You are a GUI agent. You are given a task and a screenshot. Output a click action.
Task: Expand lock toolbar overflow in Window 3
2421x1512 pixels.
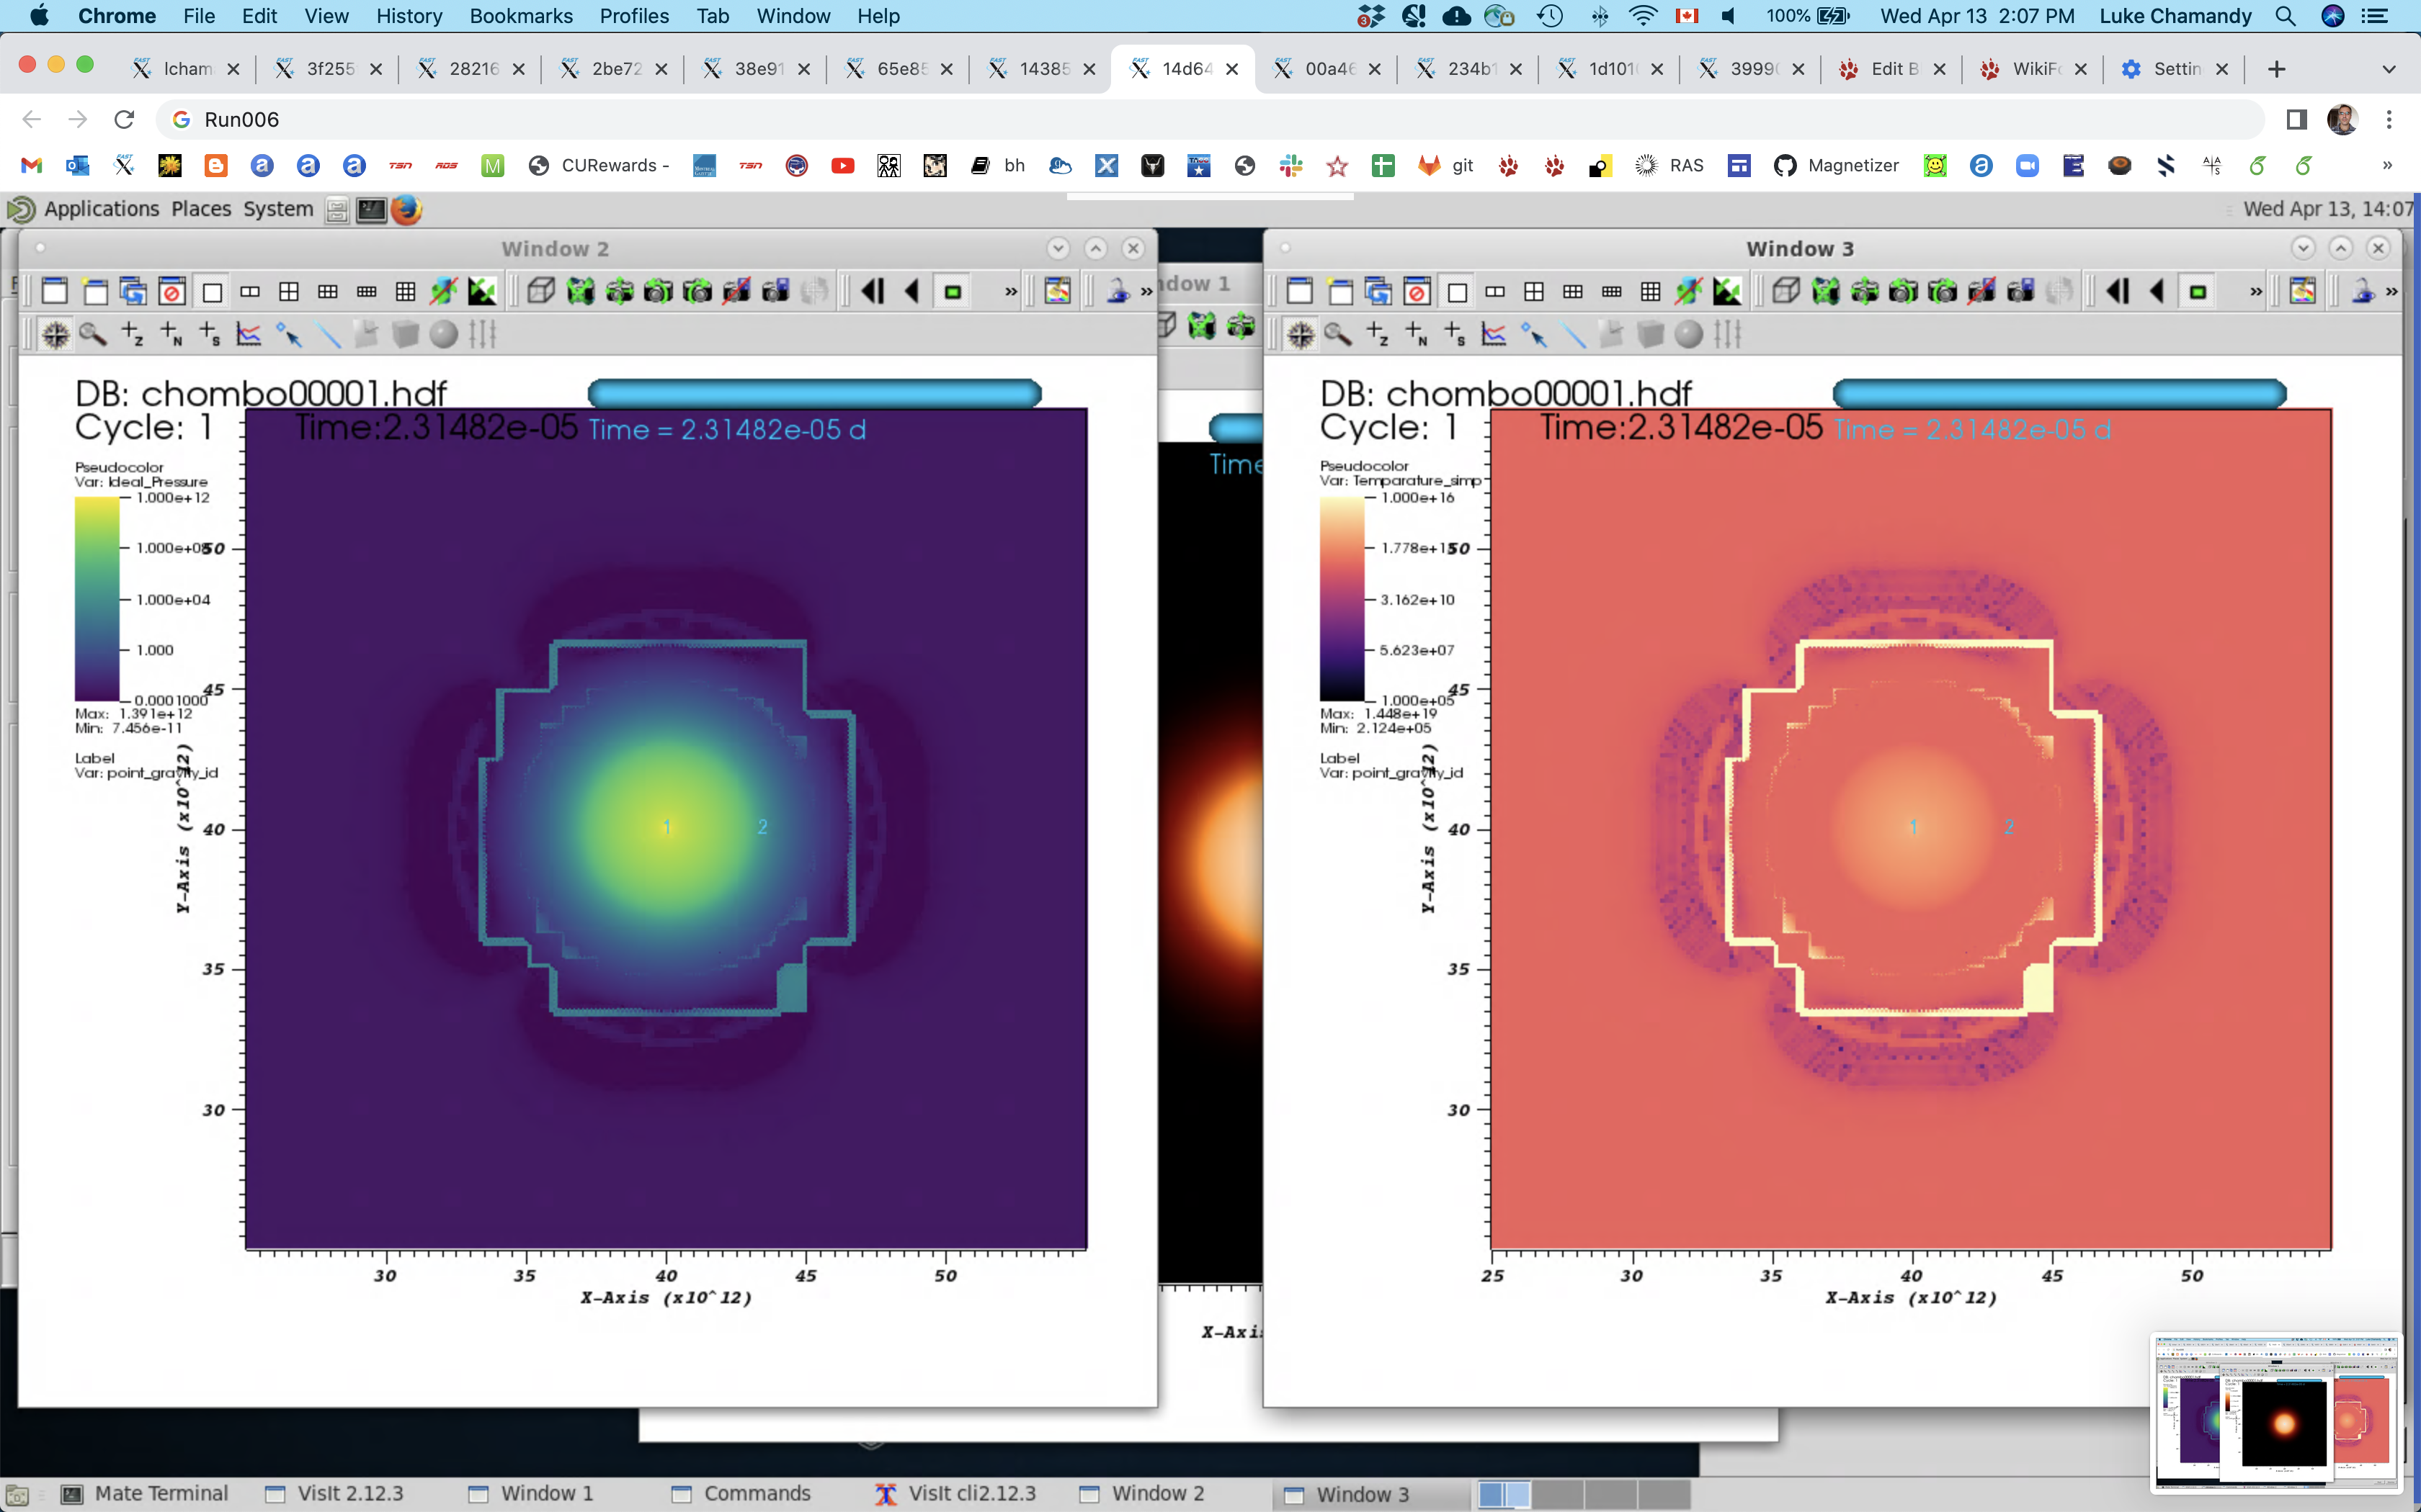coord(2392,292)
